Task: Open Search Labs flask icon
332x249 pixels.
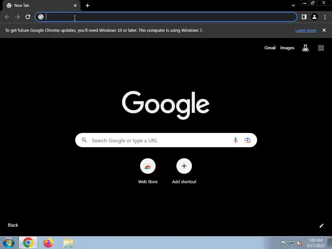Action: [305, 48]
